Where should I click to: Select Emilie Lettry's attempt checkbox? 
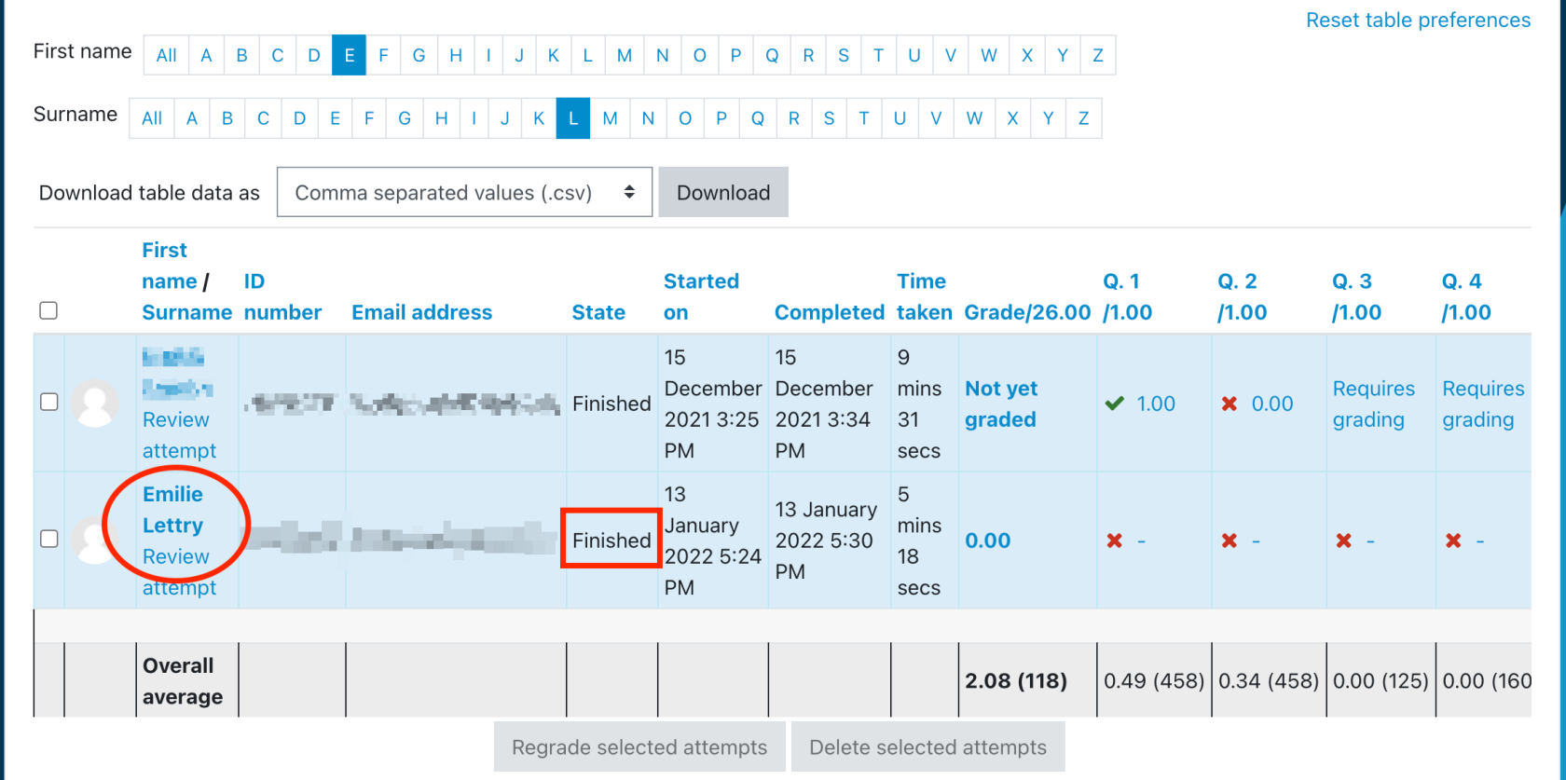(48, 539)
